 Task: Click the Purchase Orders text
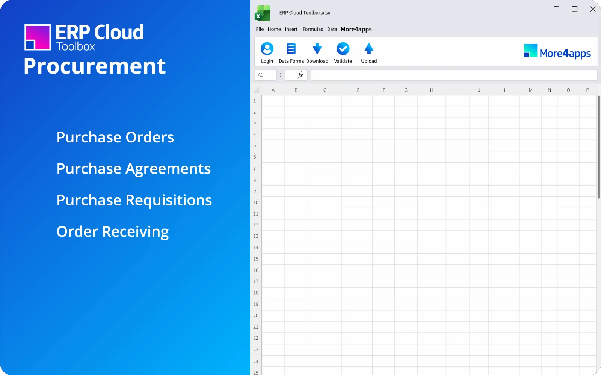coord(115,137)
